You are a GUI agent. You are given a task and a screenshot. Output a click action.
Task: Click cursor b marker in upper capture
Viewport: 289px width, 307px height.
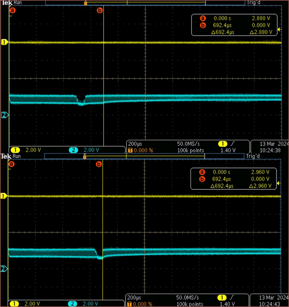point(100,11)
